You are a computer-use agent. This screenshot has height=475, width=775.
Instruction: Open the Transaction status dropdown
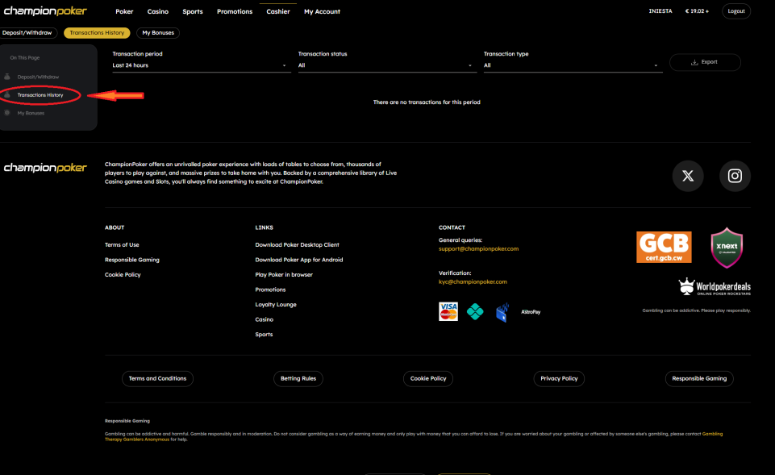[386, 65]
